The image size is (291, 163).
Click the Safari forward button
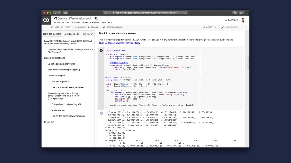point(59,12)
